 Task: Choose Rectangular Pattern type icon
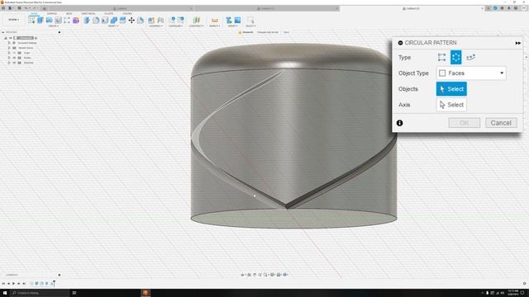tap(441, 57)
